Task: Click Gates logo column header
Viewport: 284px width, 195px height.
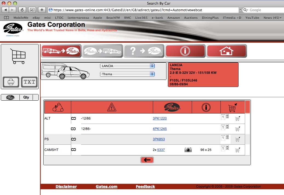Action: (172, 107)
